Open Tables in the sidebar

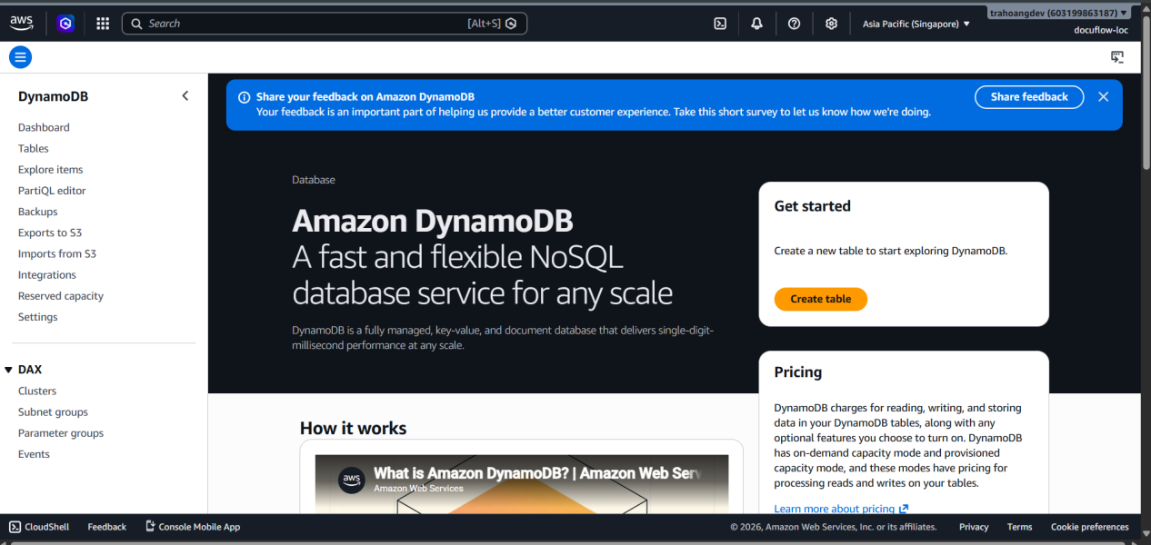coord(34,148)
